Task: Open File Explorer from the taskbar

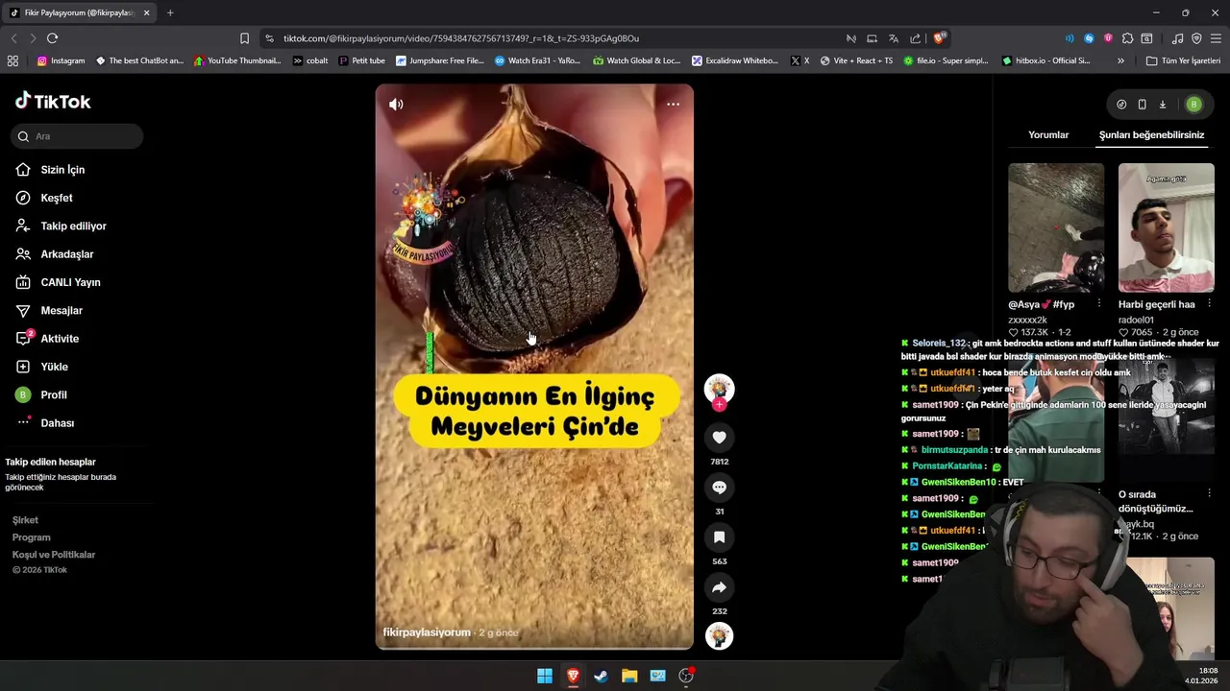Action: (x=629, y=676)
